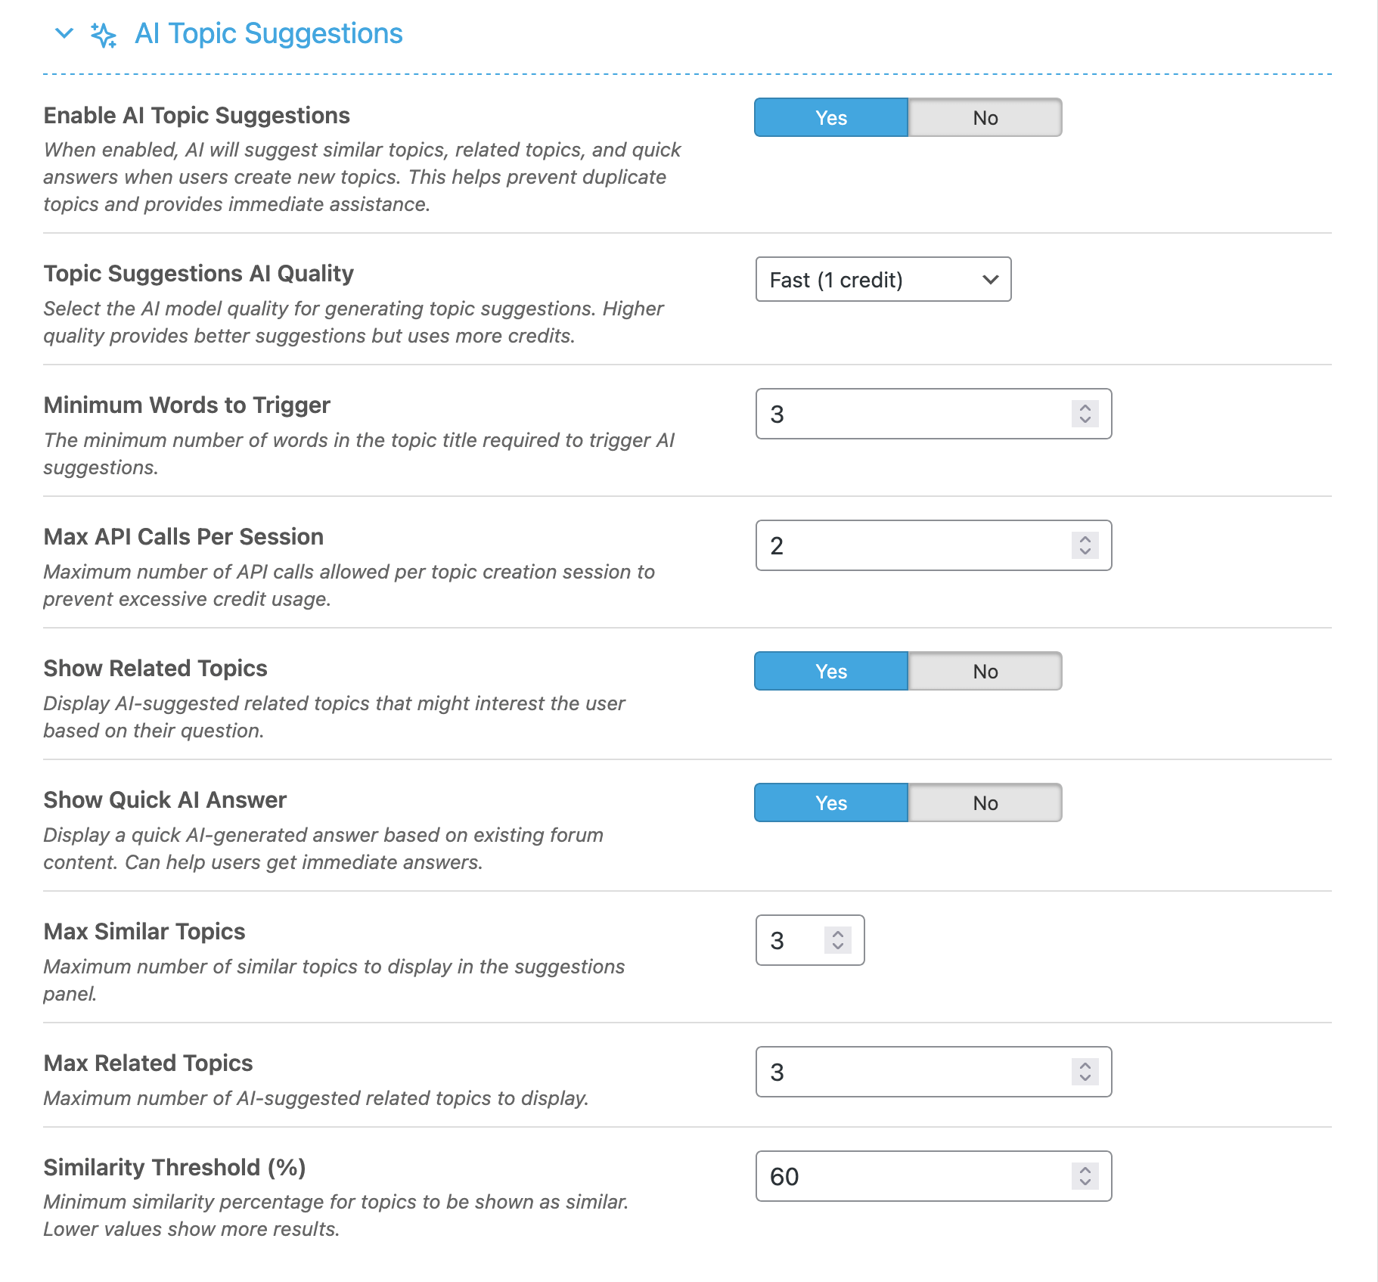The image size is (1378, 1282).
Task: Turn off Show Quick AI Answer
Action: 984,802
